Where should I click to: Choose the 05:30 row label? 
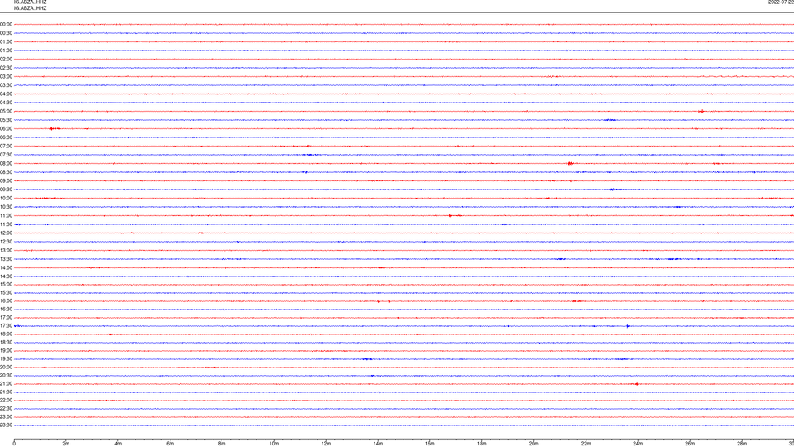pos(6,120)
